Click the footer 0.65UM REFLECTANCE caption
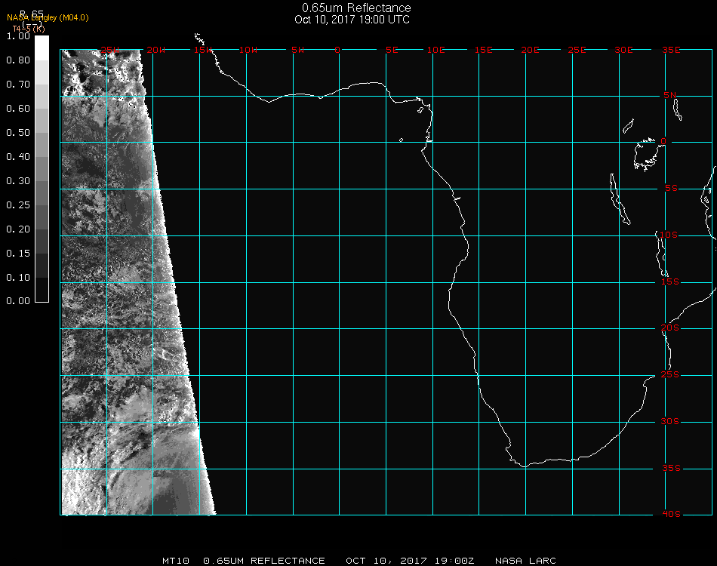717x566 pixels. click(x=265, y=561)
